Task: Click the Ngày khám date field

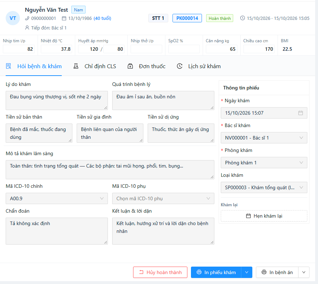Action: click(x=264, y=113)
